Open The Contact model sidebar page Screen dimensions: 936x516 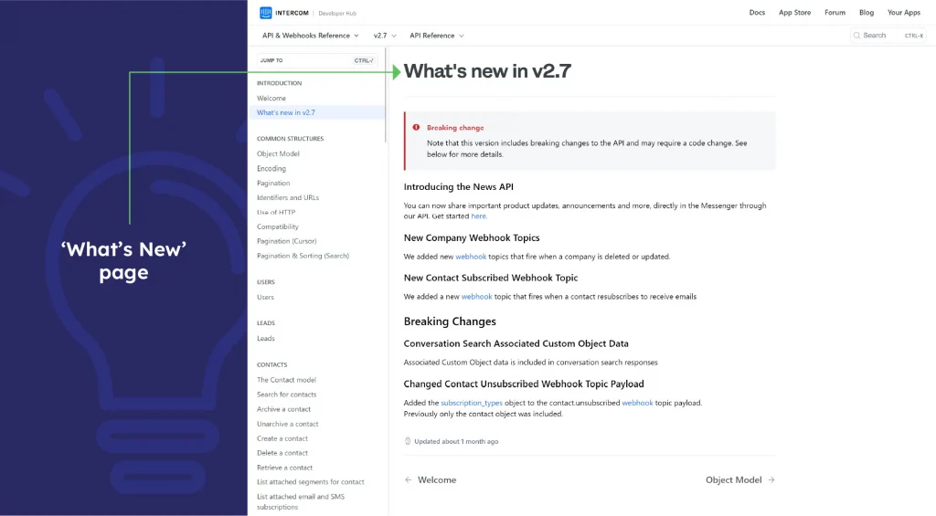286,380
